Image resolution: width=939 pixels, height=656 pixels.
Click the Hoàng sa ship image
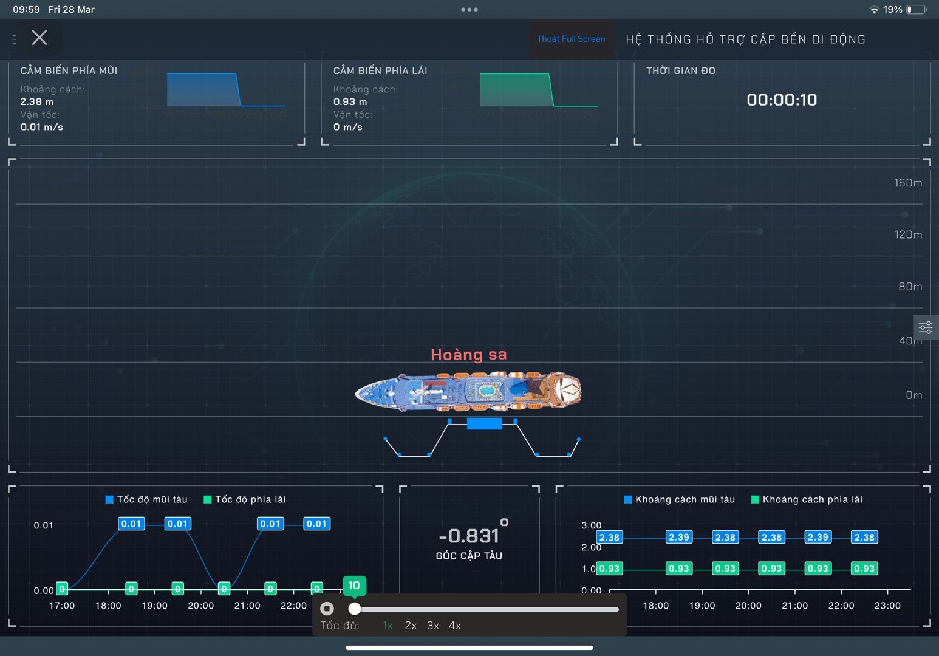(x=468, y=391)
